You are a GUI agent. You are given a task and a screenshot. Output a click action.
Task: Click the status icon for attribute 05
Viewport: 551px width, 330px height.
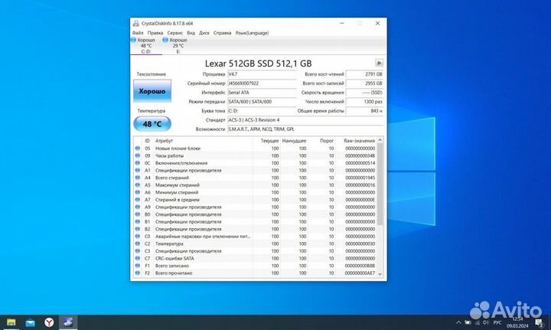tap(138, 149)
